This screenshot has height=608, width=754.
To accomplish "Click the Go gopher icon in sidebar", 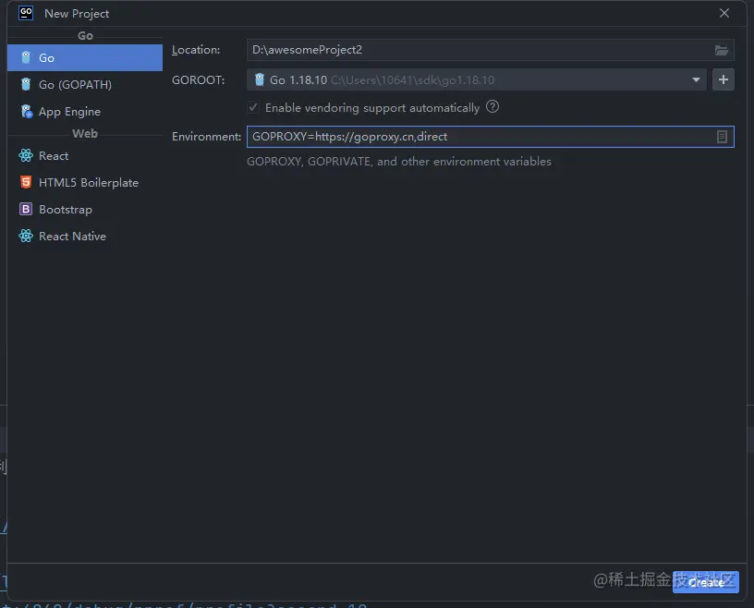I will pos(26,57).
